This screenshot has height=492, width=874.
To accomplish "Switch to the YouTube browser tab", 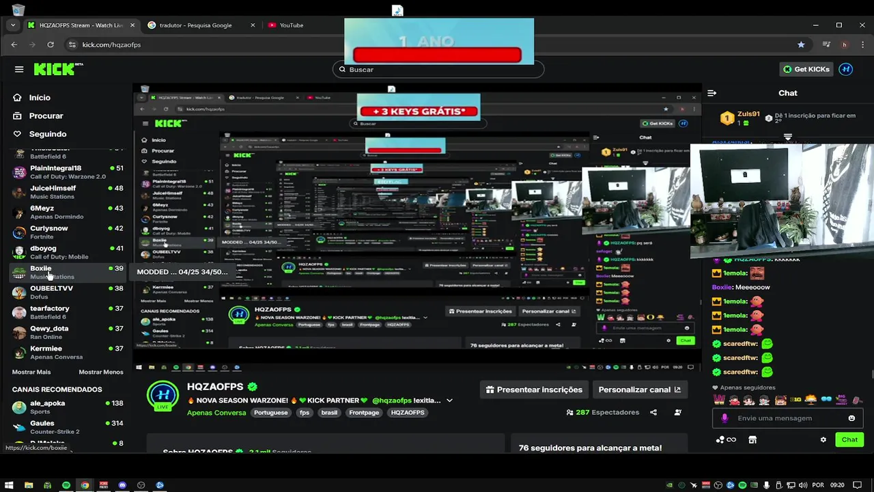I will (292, 25).
